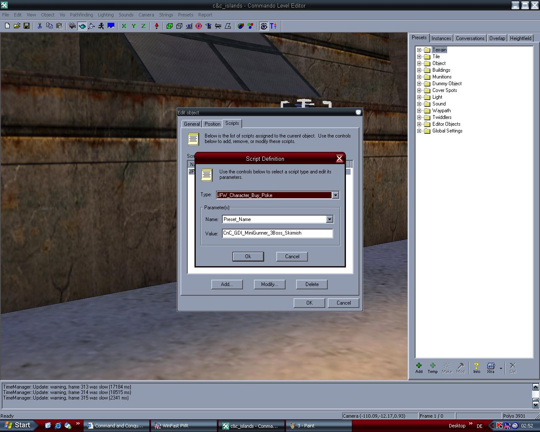Click Cancel in Script Definition dialog
This screenshot has height=432, width=540.
click(292, 256)
